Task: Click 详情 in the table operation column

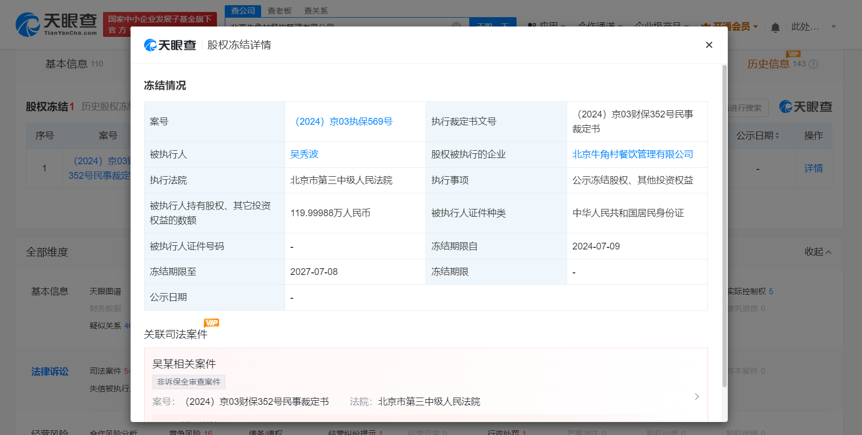Action: pos(813,168)
